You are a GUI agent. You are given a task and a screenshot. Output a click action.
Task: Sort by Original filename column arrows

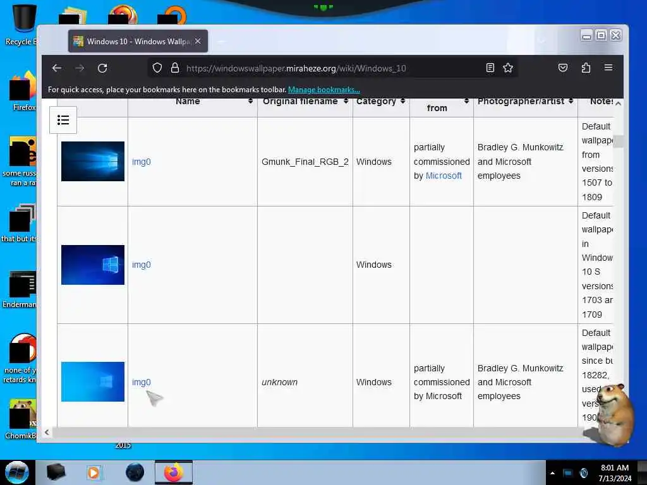(346, 101)
